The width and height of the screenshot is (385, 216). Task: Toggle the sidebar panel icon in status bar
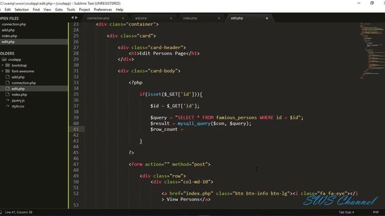(x=1, y=212)
